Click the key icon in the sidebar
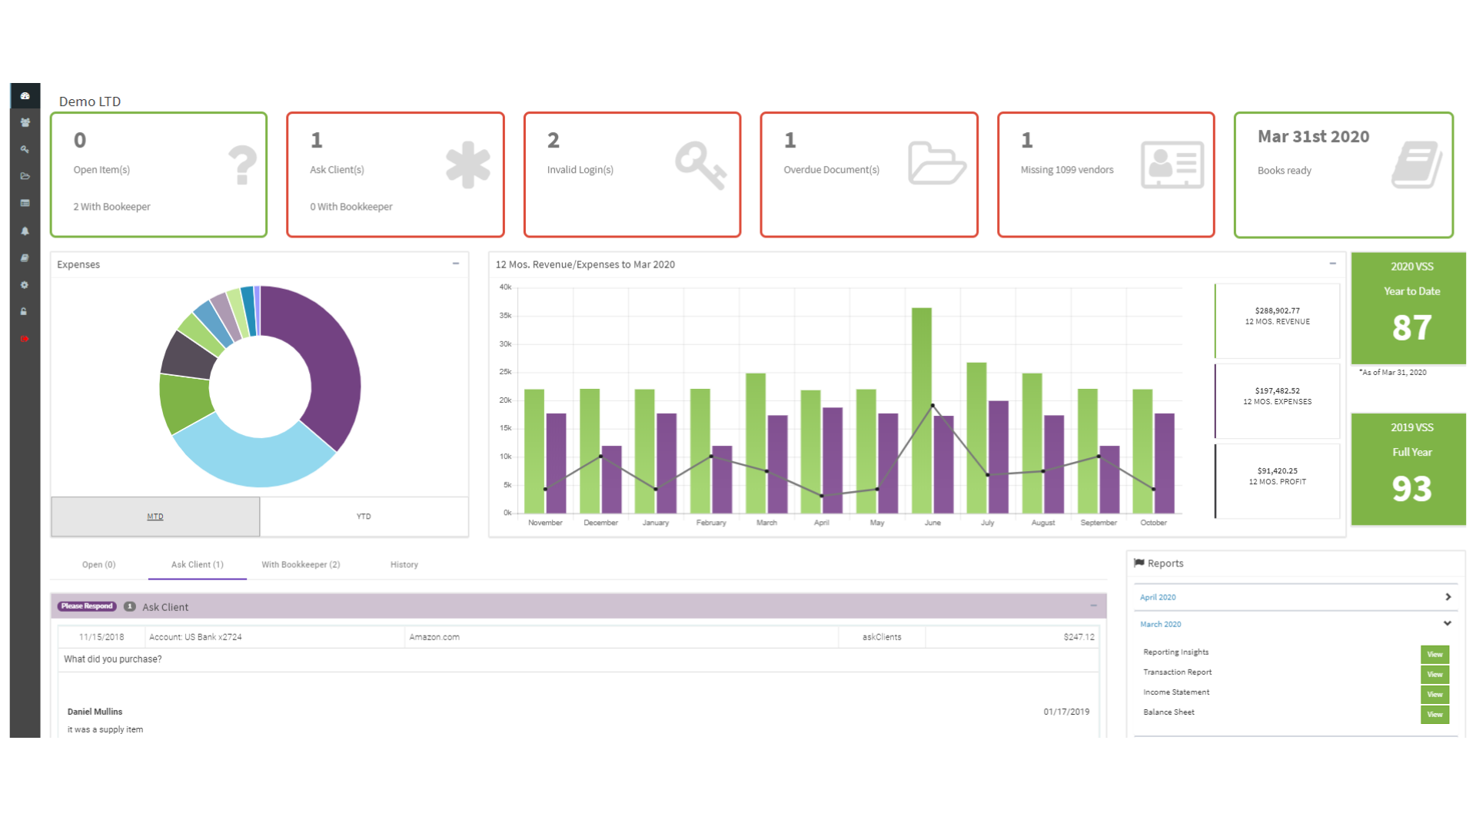Screen dimensions: 1476x830 [25, 149]
